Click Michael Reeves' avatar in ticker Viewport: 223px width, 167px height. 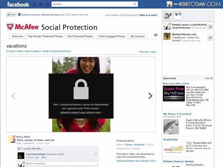[x=167, y=36]
